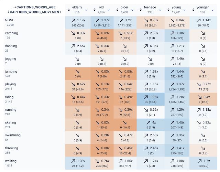220x172 pixels.
Task: Select the jumping row label
Action: pos(11,72)
